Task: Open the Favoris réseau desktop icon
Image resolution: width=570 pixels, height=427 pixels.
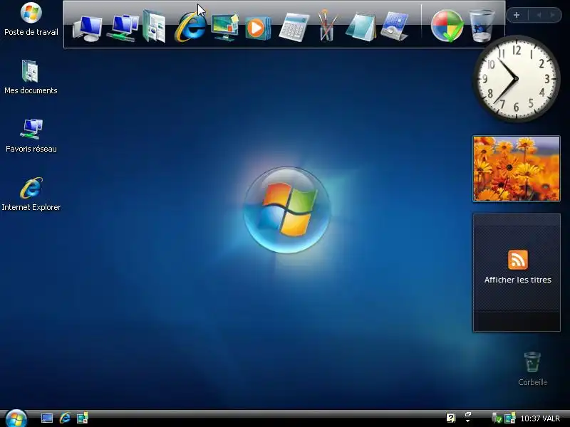Action: coord(31,135)
